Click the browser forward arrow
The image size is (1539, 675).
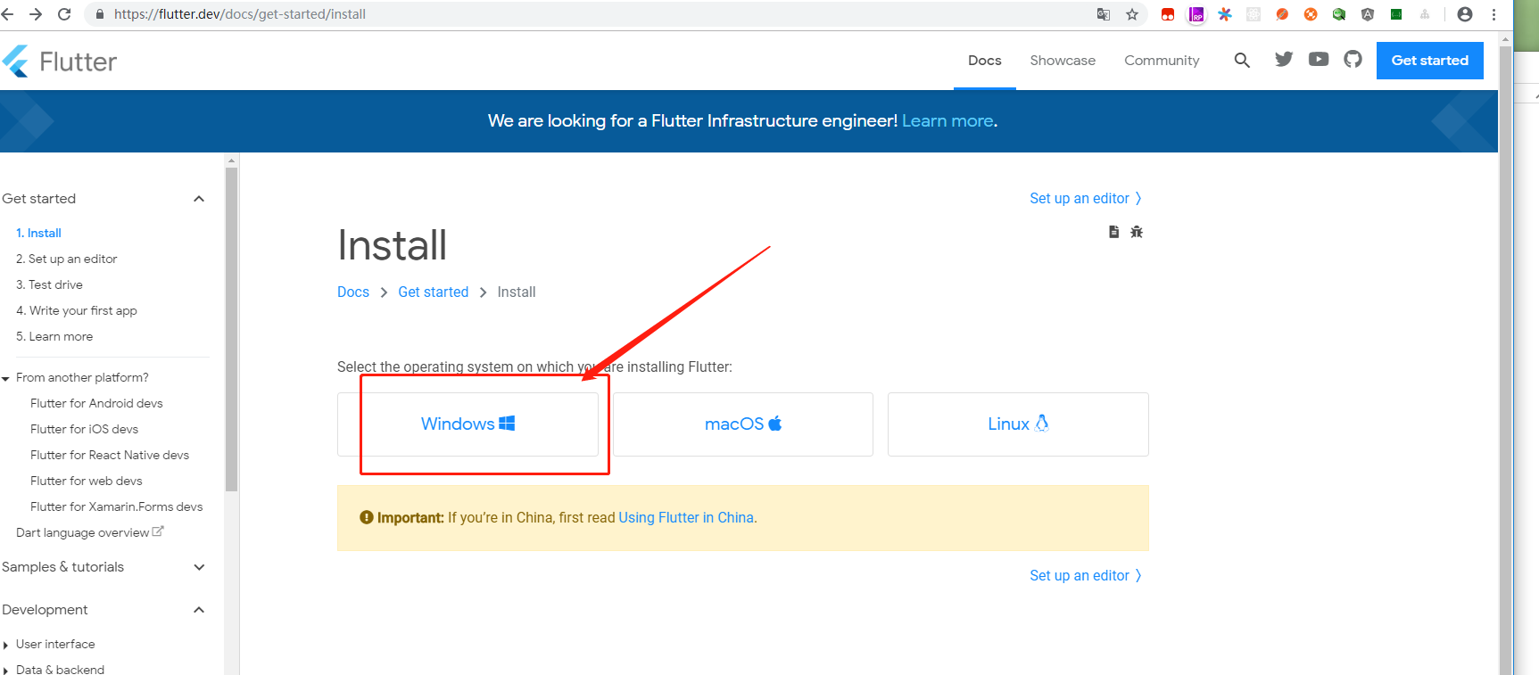(x=36, y=14)
